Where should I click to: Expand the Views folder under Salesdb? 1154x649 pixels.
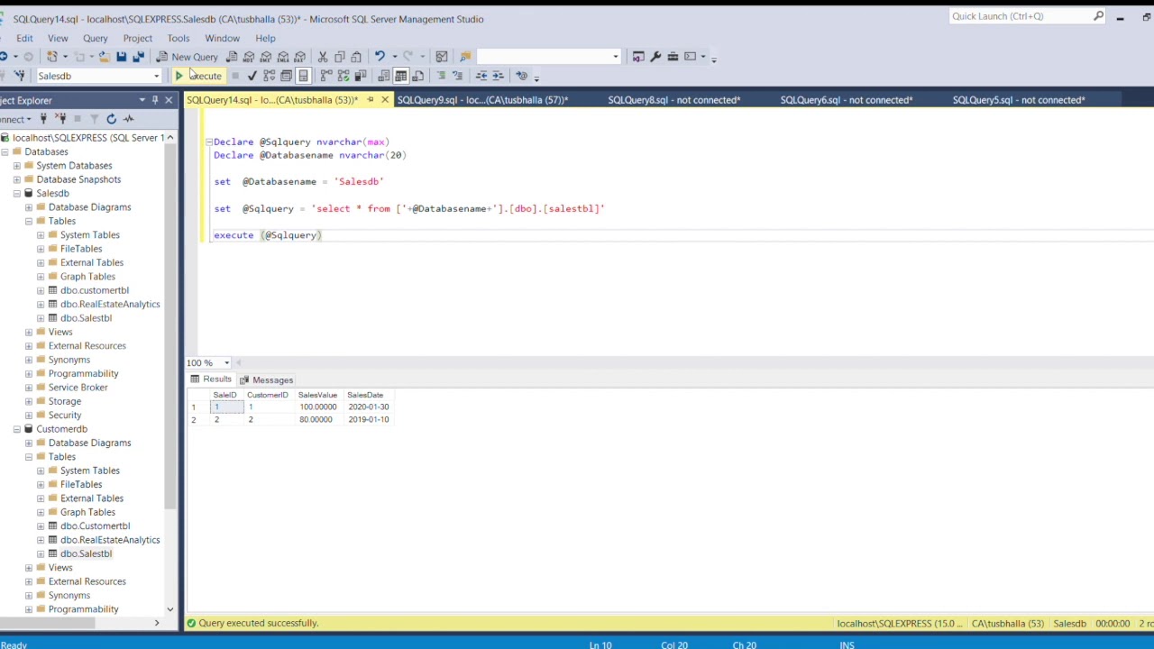[x=29, y=332]
